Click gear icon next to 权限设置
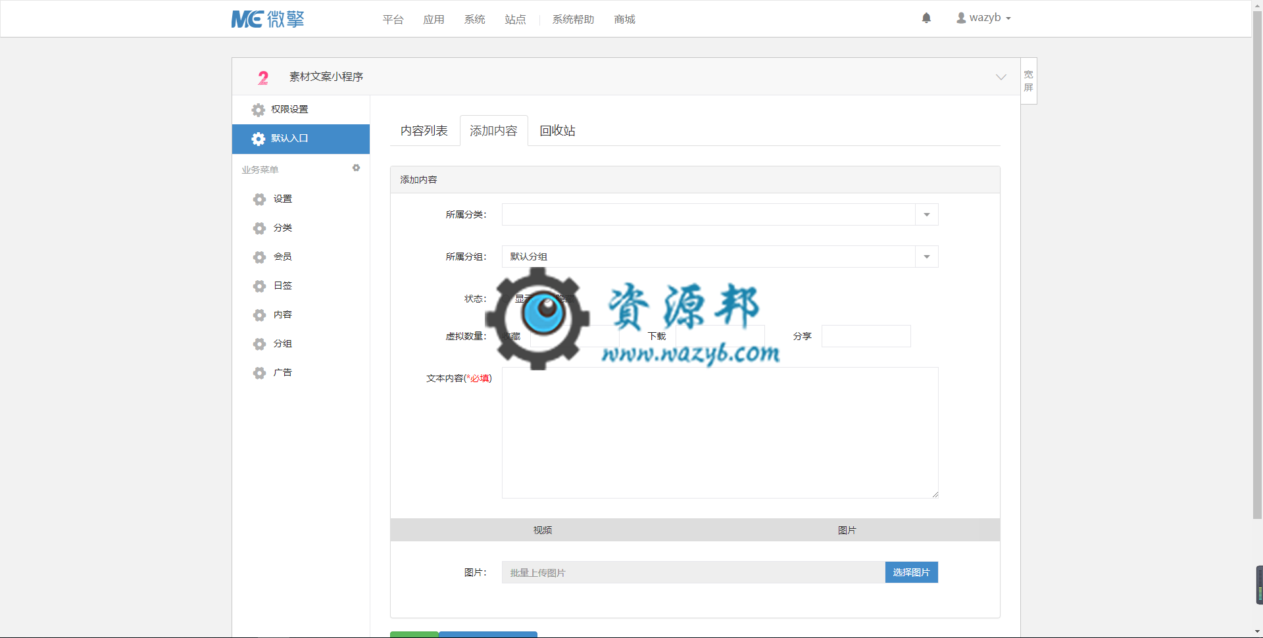This screenshot has width=1263, height=638. pos(259,110)
